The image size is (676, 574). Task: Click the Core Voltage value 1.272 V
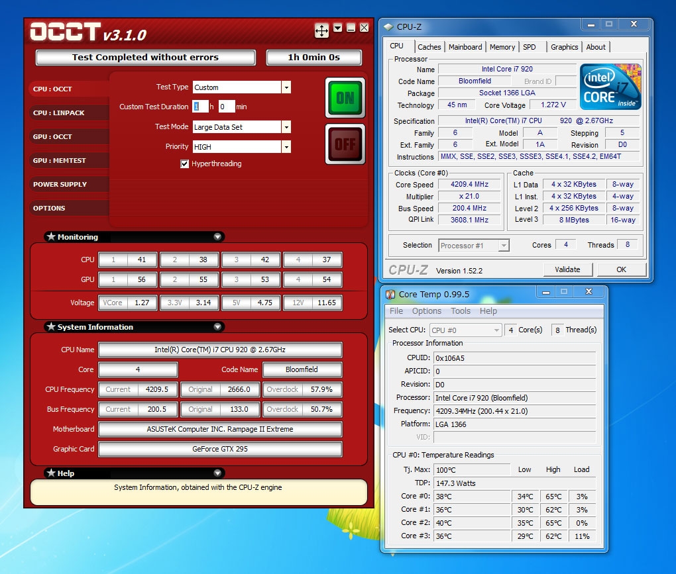pos(553,105)
